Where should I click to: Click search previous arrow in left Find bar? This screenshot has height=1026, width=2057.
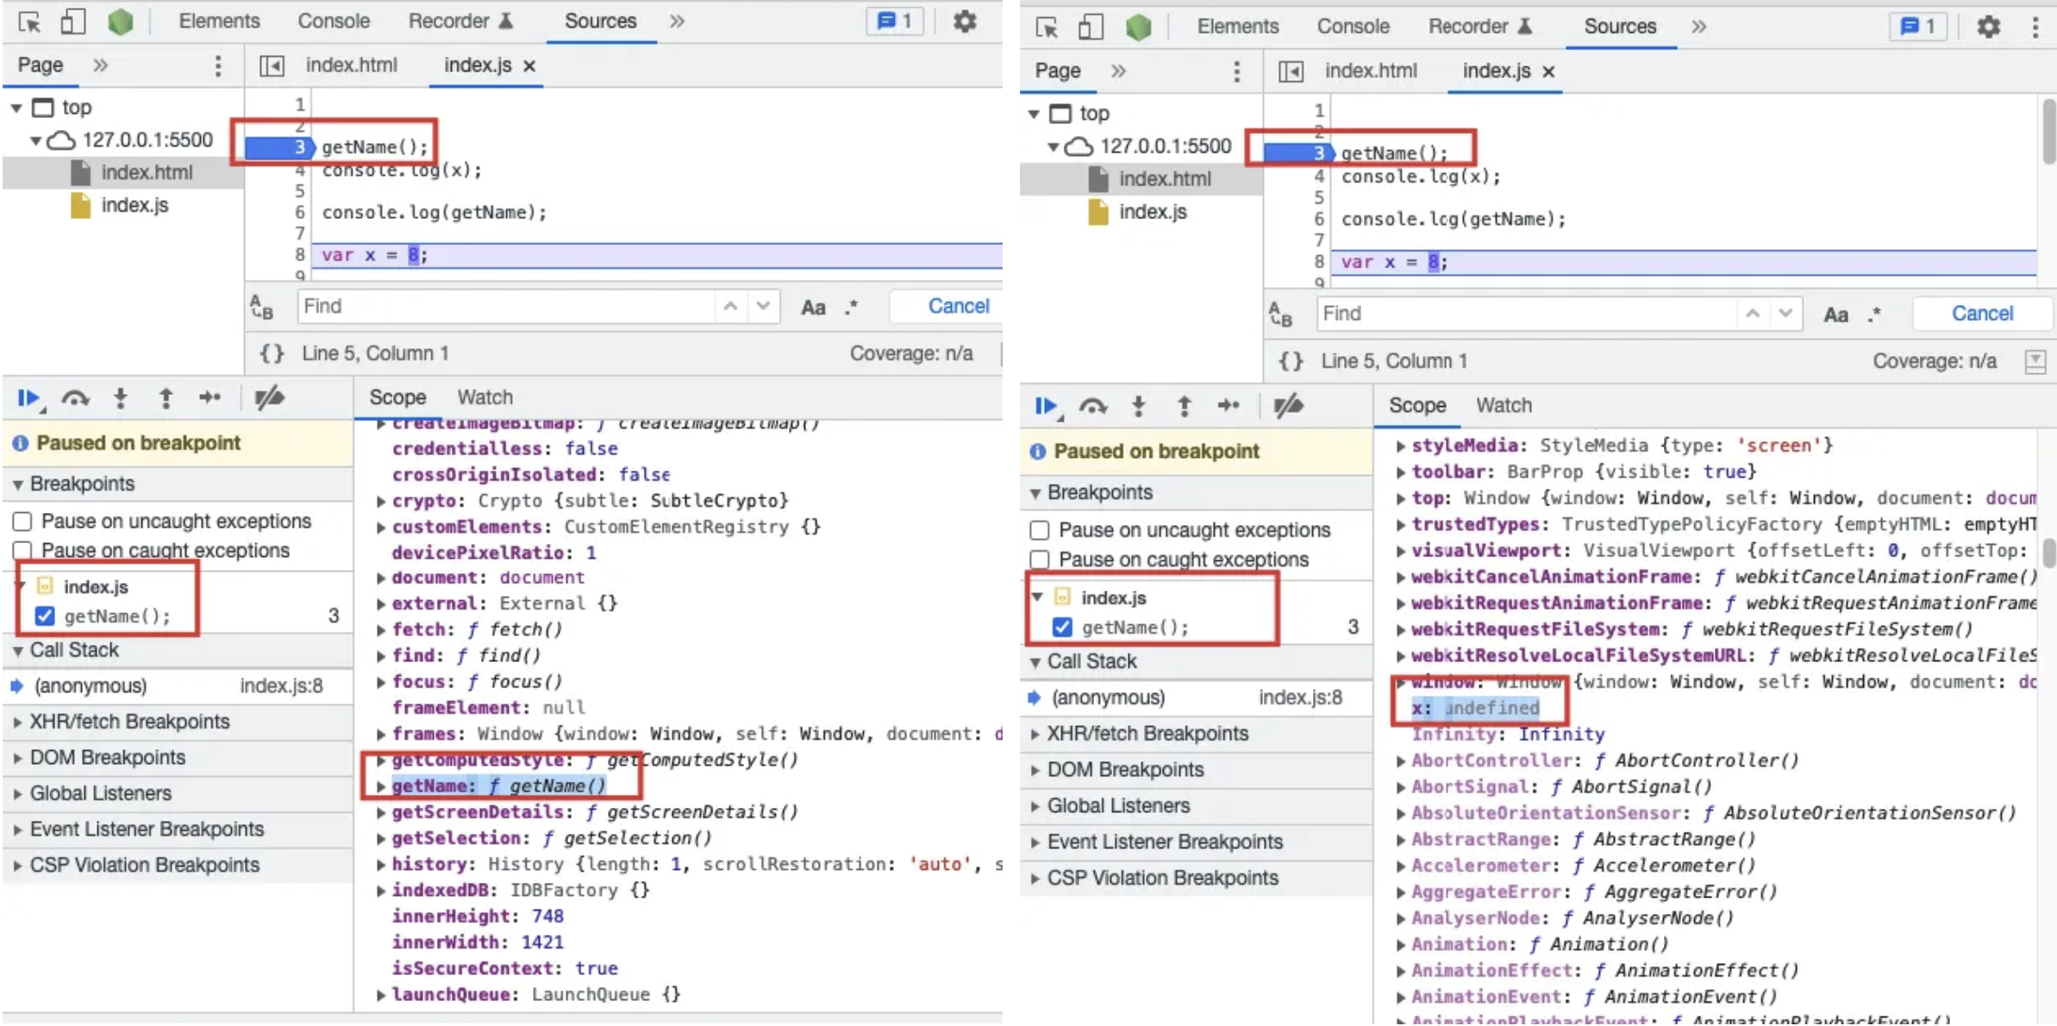(x=730, y=306)
